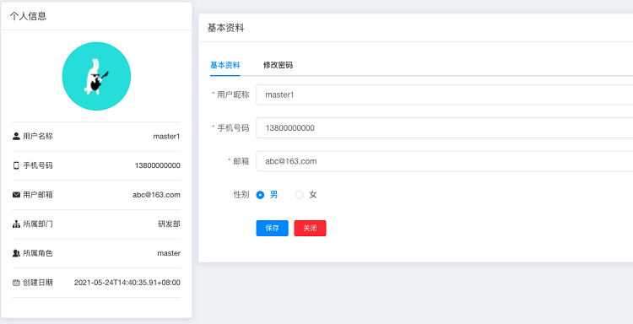Click the 用户昵称 form label

[233, 94]
